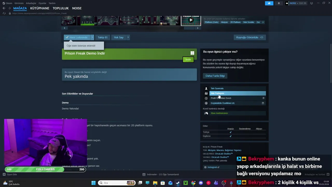Open the Oyunlar menu
The width and height of the screenshot is (332, 187).
point(43,3)
